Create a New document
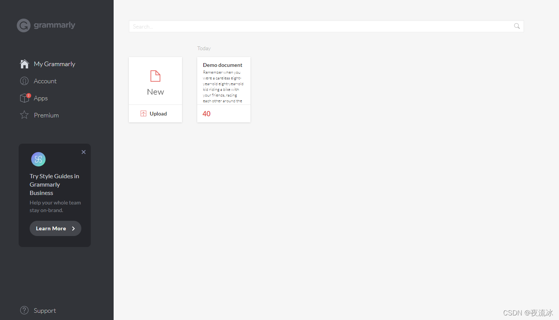 [x=155, y=81]
